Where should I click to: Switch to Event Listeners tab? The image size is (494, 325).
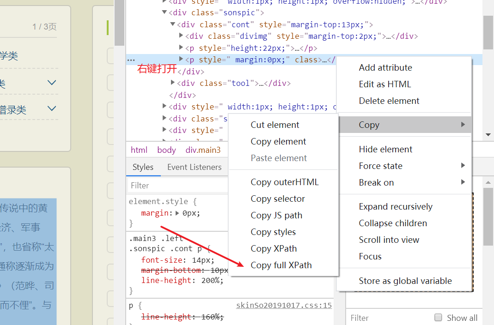click(x=195, y=167)
